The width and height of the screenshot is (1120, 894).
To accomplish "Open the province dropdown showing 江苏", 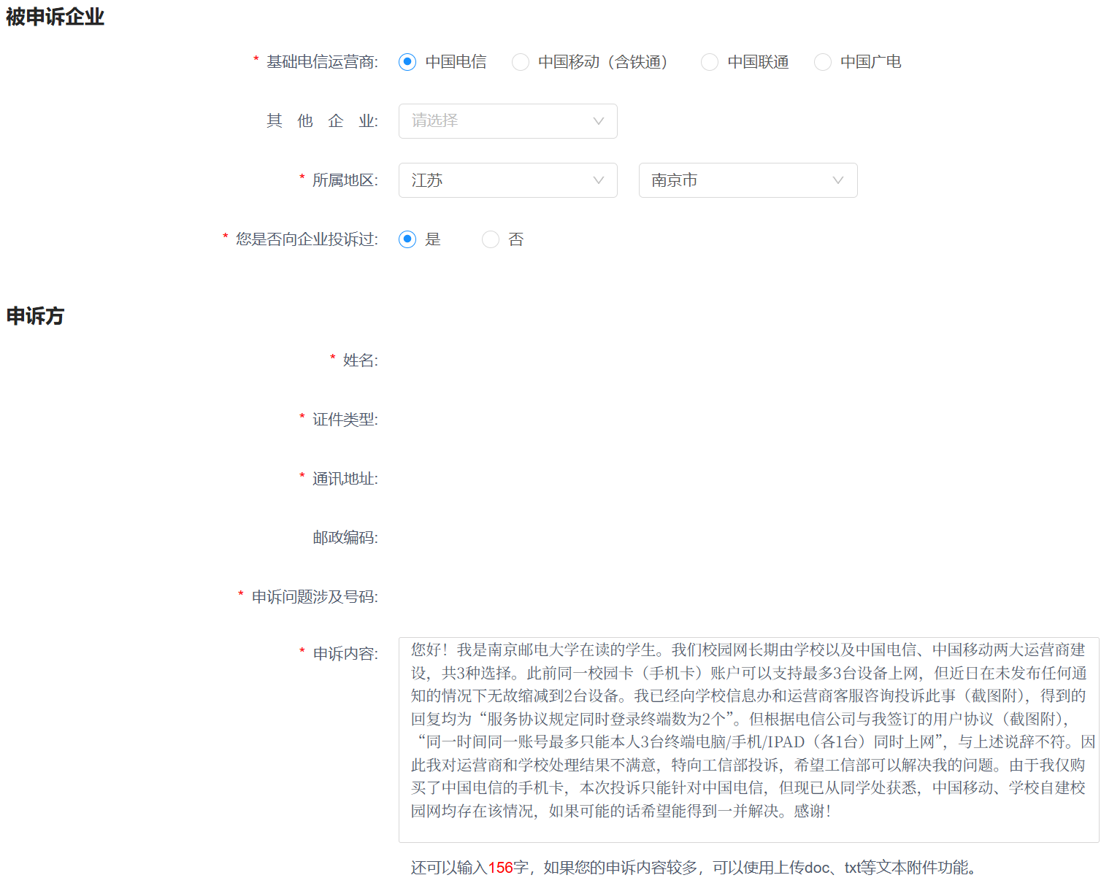I will pyautogui.click(x=507, y=180).
